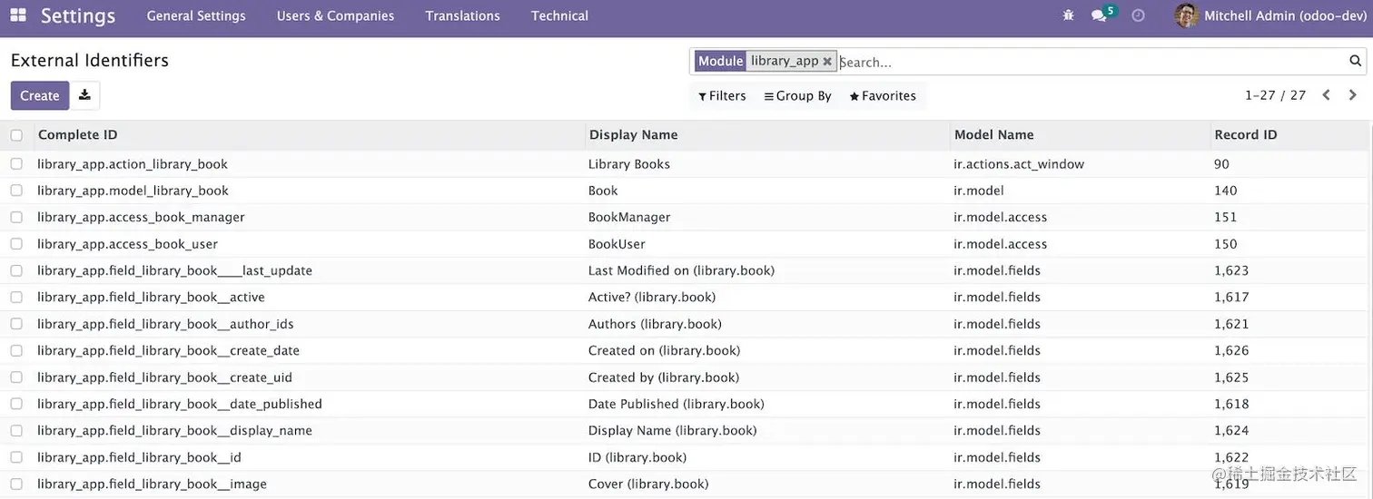Screen dimensions: 1373x499
Task: Check the create_date row checkbox
Action: (16, 350)
